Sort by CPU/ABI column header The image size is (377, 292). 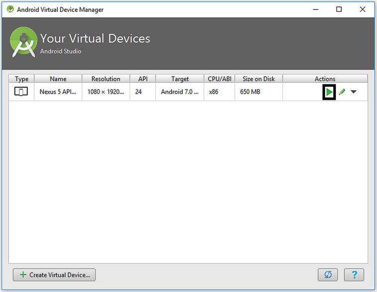[x=219, y=79]
